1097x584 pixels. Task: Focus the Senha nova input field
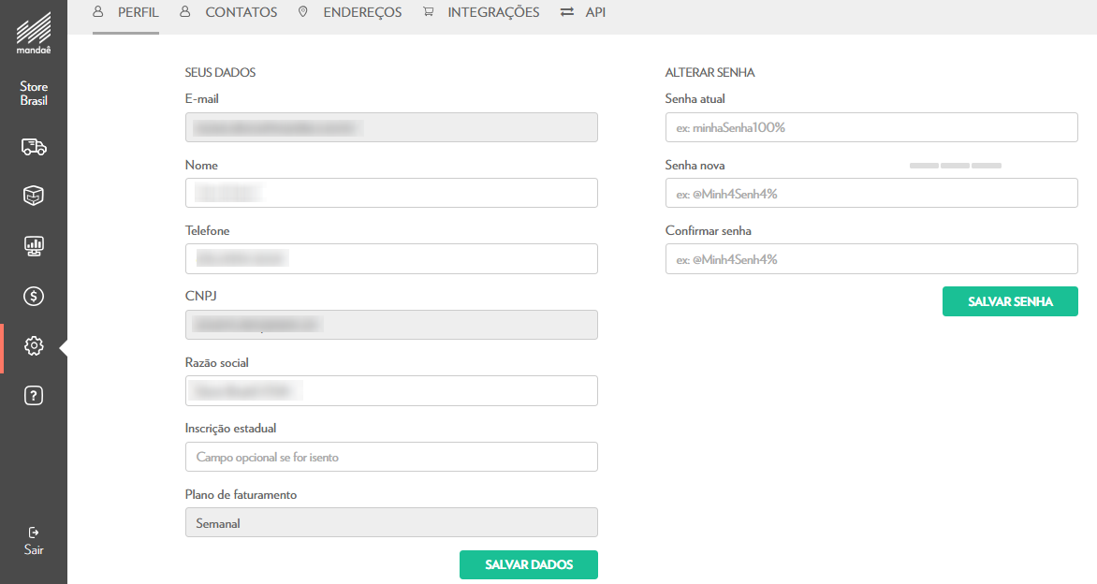pos(871,194)
